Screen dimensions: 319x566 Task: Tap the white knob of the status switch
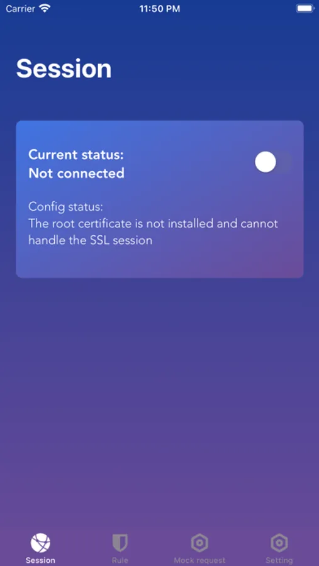click(x=266, y=162)
